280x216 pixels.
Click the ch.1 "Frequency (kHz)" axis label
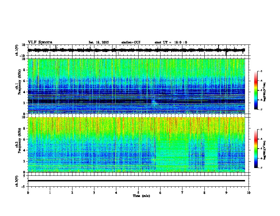click(x=19, y=82)
